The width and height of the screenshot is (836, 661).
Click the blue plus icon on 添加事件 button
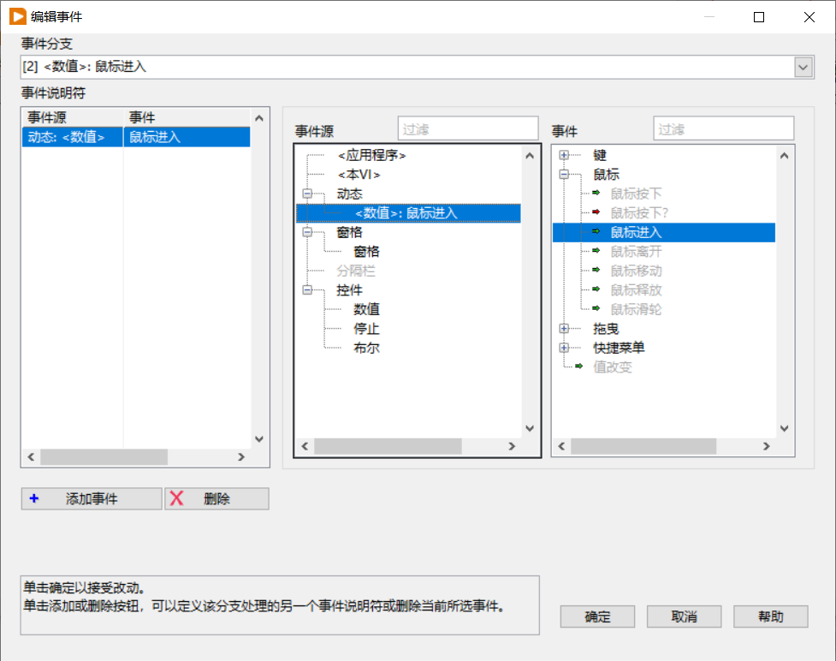[x=35, y=498]
